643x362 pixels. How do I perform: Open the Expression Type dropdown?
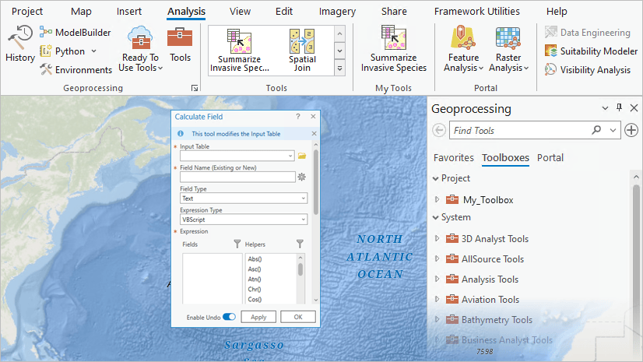(304, 220)
